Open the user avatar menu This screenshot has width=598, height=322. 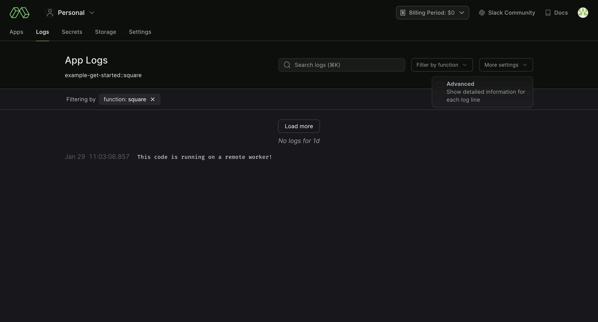(x=583, y=13)
